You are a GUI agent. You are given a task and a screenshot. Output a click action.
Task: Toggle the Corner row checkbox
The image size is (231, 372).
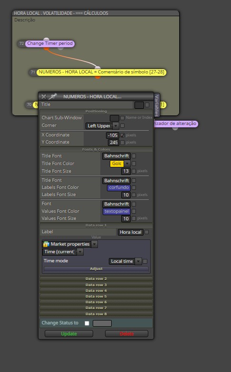click(123, 126)
